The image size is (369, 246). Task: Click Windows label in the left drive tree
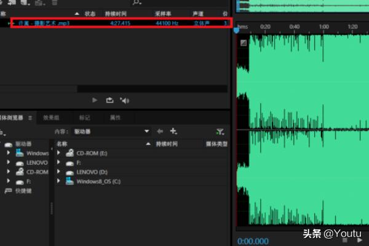point(38,153)
